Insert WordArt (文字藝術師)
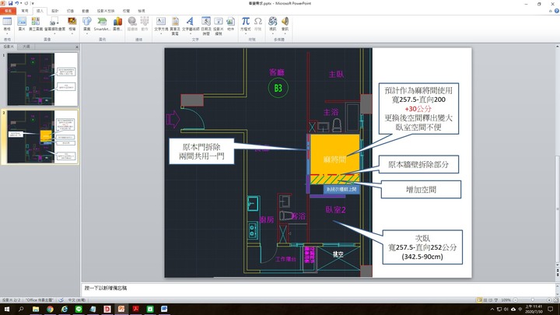560x315 pixels. click(x=190, y=22)
